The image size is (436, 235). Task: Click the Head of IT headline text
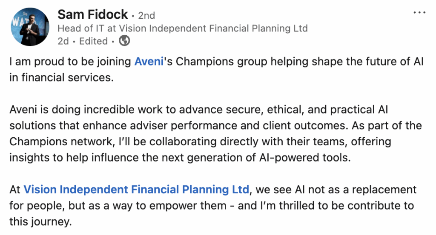[182, 29]
